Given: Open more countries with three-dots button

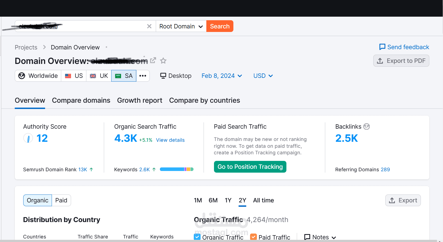Looking at the screenshot, I should 143,76.
